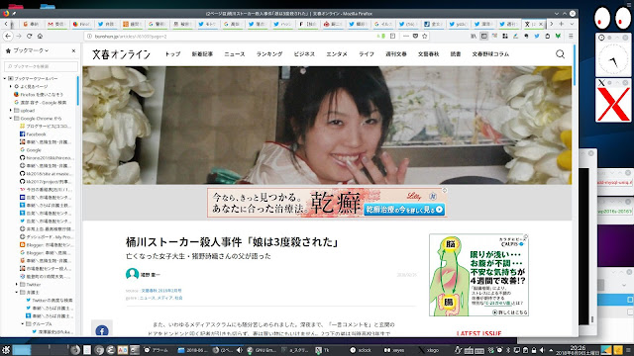Click the CALPIS sidebar advertisement
Image resolution: width=634 pixels, height=356 pixels.
478,275
